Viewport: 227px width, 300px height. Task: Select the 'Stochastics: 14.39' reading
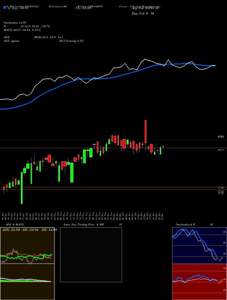coord(15,23)
